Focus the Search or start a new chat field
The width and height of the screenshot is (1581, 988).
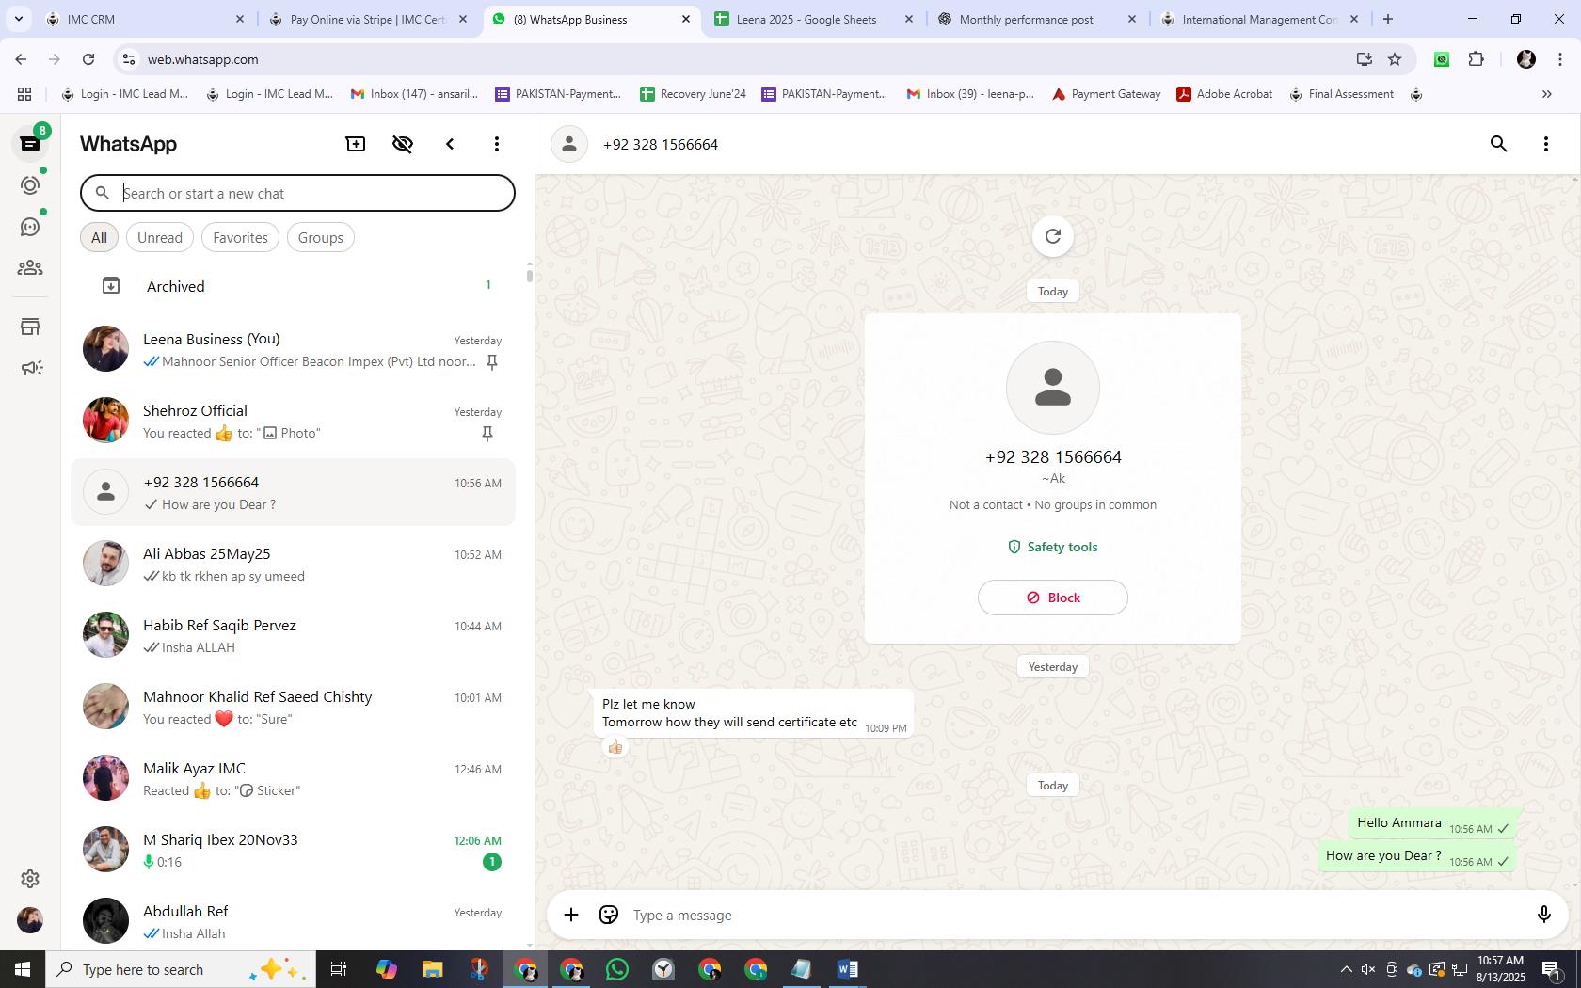click(297, 193)
